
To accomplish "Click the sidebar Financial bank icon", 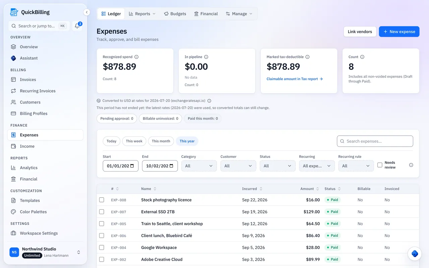I will pos(13,179).
